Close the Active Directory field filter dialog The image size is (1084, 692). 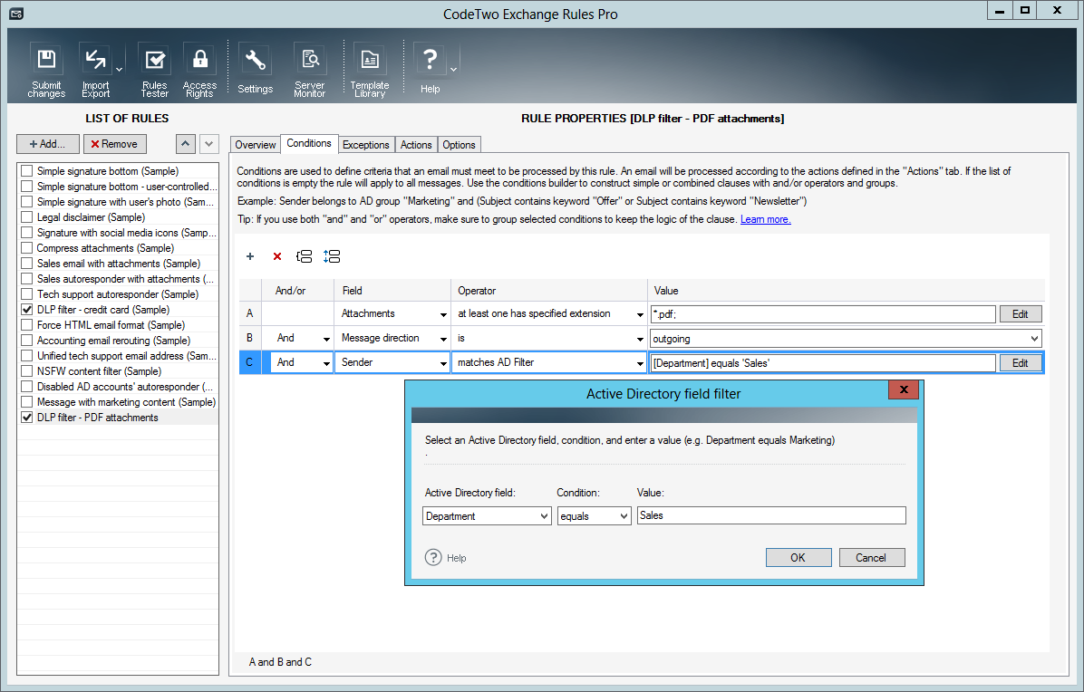tap(904, 389)
